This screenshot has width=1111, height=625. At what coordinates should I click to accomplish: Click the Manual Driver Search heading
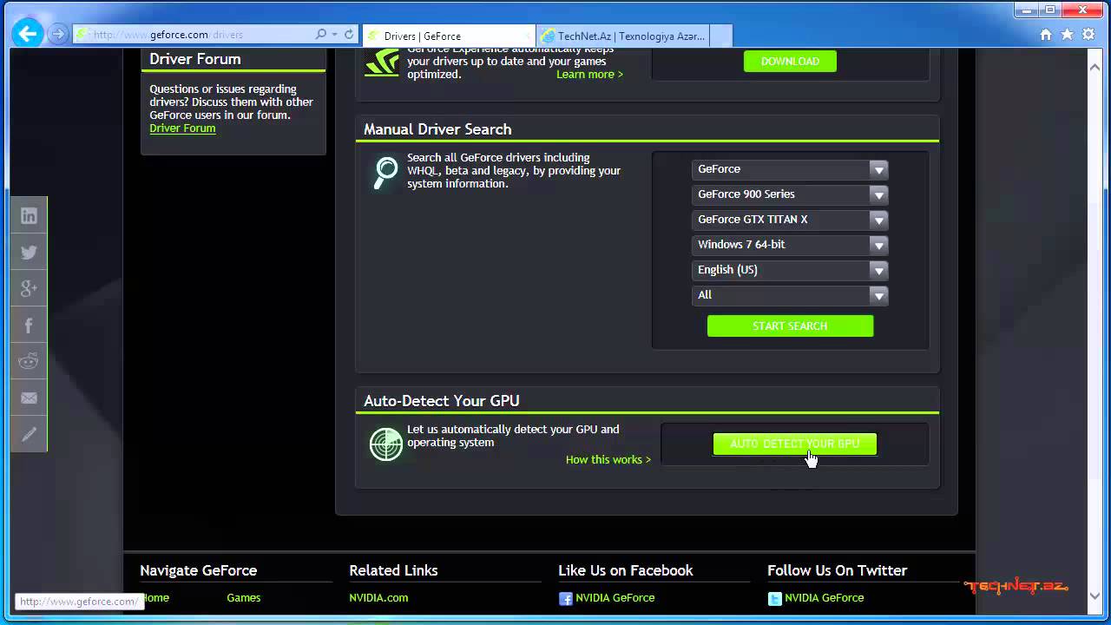437,129
